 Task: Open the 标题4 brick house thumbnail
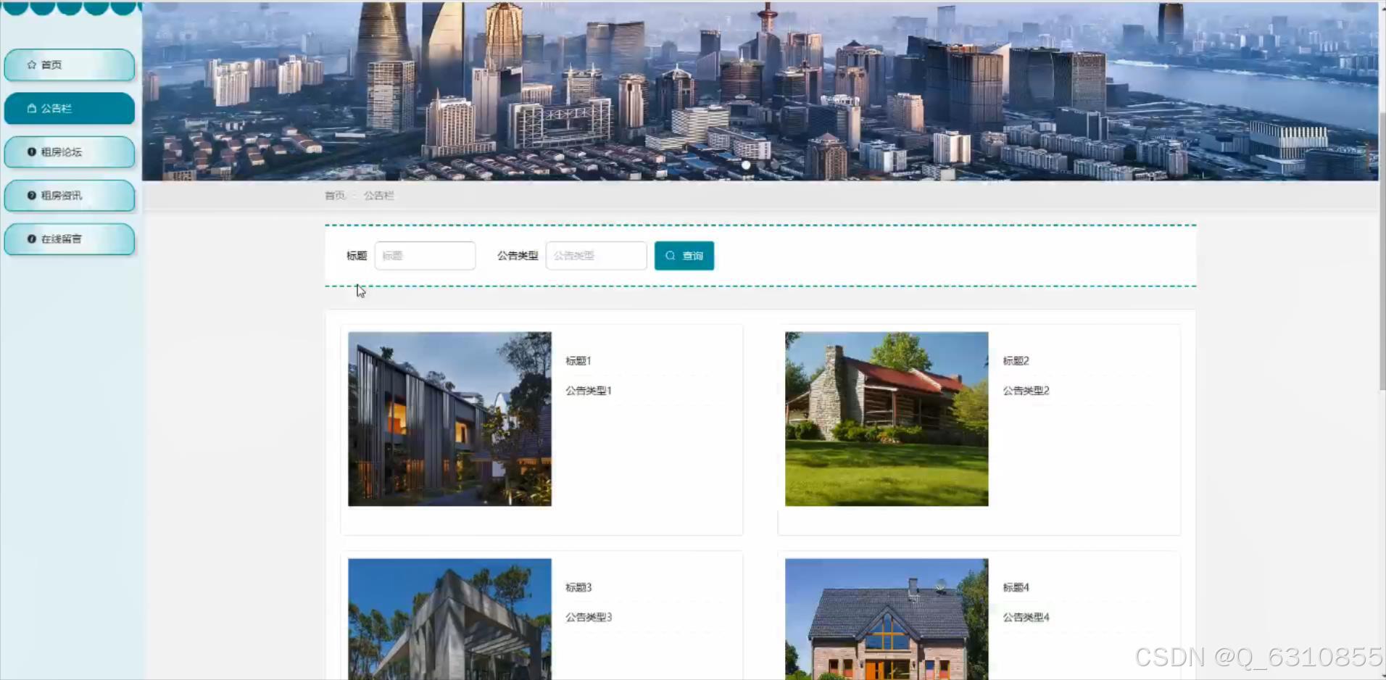click(887, 619)
